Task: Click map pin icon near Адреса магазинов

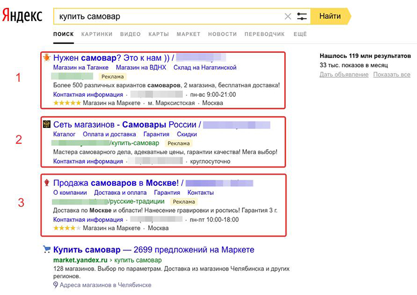Action: click(x=55, y=285)
